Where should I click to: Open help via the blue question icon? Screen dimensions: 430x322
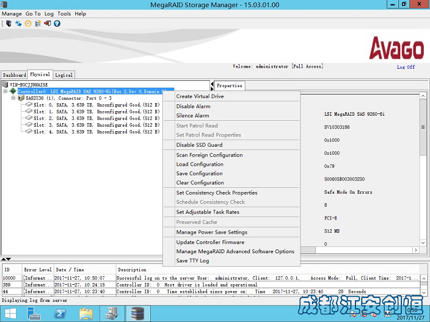(x=57, y=23)
